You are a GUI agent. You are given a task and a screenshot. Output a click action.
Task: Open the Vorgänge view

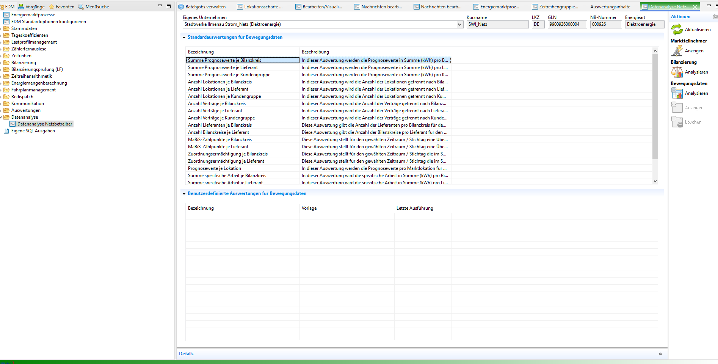point(31,7)
